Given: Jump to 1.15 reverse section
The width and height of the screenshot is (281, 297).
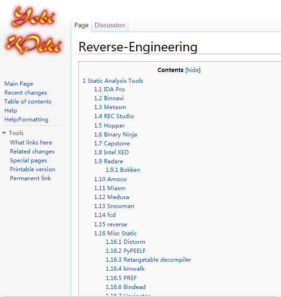Looking at the screenshot, I should [111, 224].
